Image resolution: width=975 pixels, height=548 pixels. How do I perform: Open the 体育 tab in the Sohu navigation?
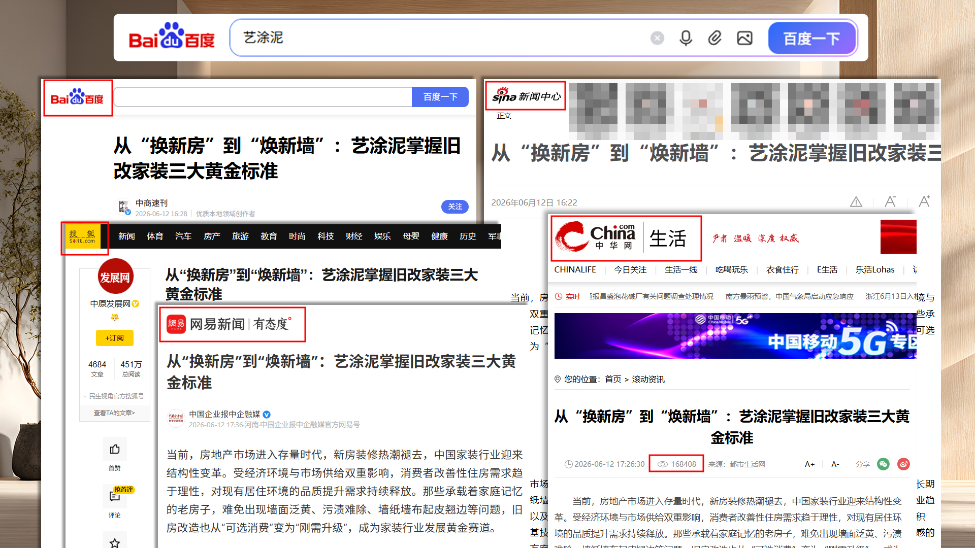[x=155, y=236]
